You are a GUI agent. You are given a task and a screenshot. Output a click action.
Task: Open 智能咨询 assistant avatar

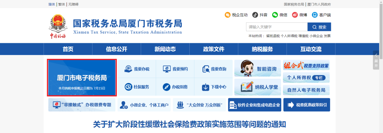click(247, 68)
